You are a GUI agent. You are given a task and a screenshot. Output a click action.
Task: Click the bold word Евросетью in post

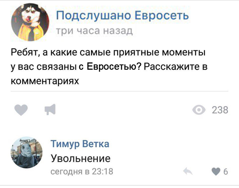tap(114, 67)
